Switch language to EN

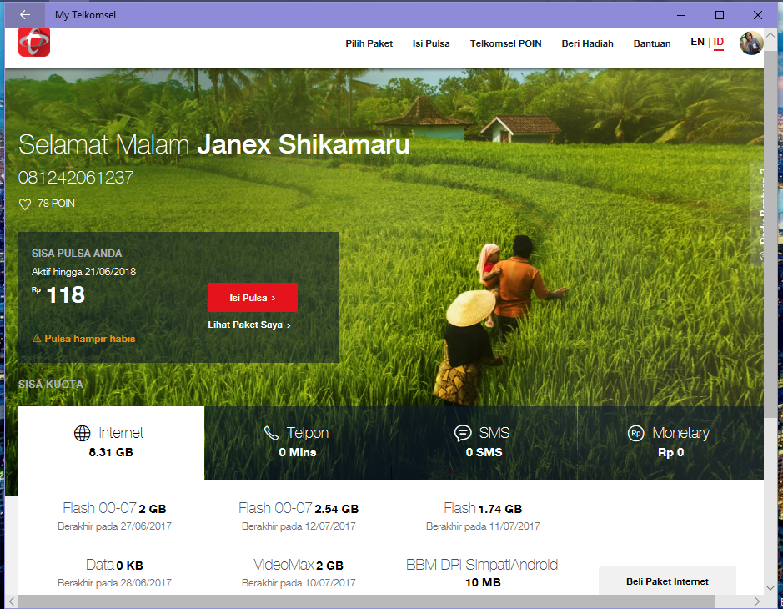click(x=697, y=42)
